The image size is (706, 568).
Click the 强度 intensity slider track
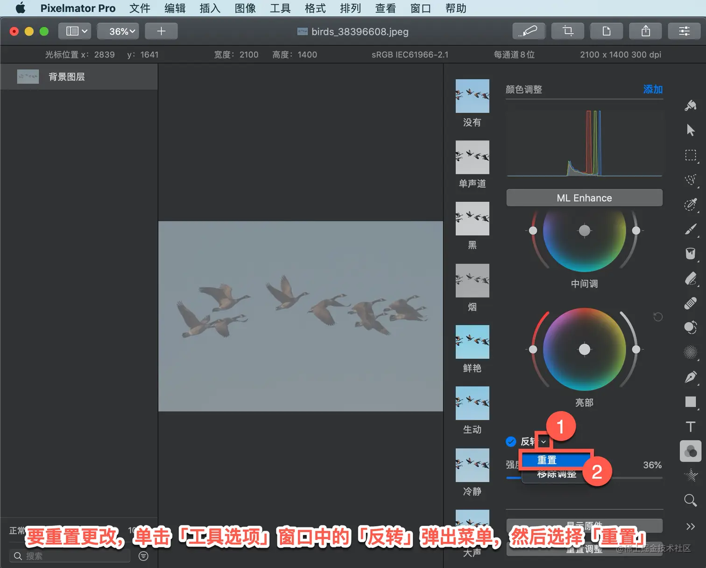pyautogui.click(x=584, y=478)
